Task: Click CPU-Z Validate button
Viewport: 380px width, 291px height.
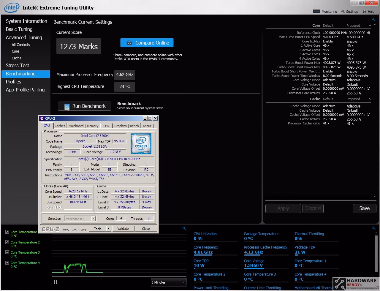Action: tap(123, 229)
